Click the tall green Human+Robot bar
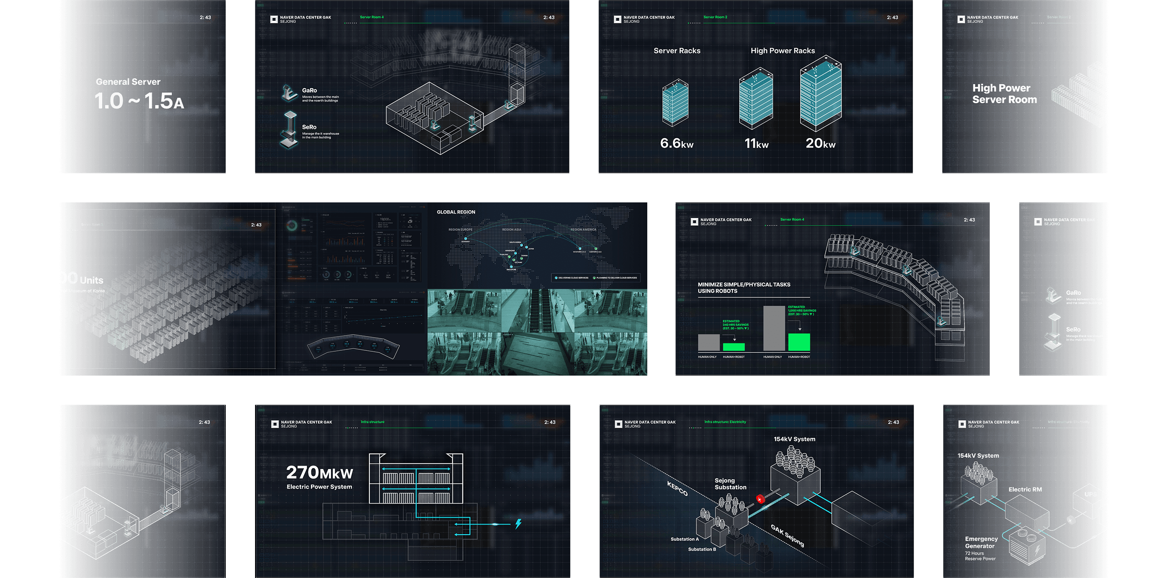Viewport: 1168px width, 578px height. click(799, 342)
